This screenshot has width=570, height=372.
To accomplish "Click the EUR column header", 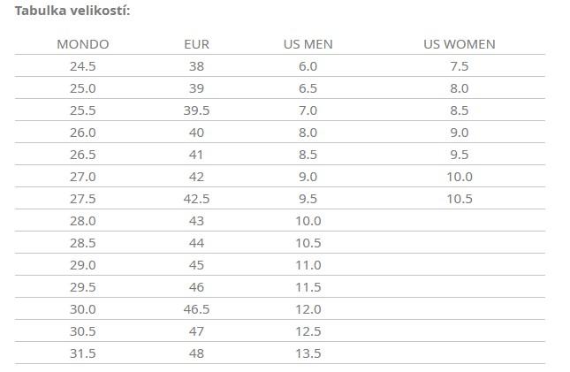I will point(197,44).
